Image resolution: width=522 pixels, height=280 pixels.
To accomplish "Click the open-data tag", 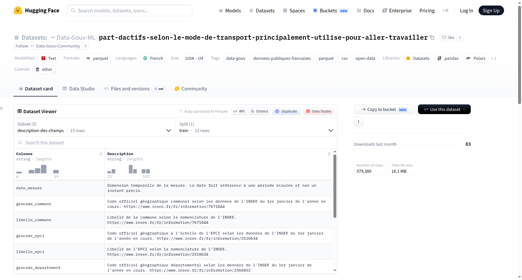I will [365, 58].
